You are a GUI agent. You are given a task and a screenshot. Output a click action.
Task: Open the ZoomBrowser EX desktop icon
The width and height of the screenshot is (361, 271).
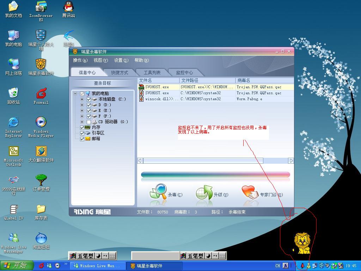(41, 11)
